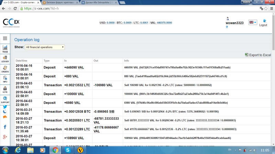Click the Twitter bird icon

[x=5, y=106]
